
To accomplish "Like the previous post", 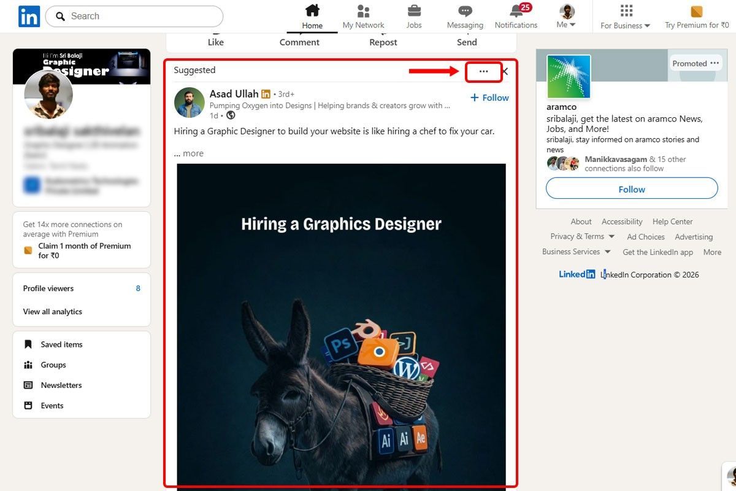I will 216,42.
